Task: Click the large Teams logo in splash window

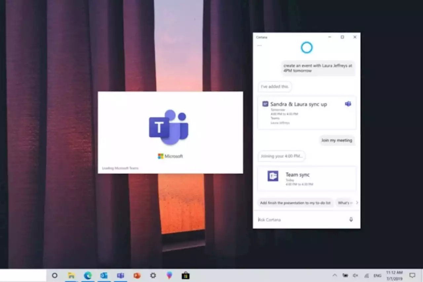Action: tap(169, 127)
